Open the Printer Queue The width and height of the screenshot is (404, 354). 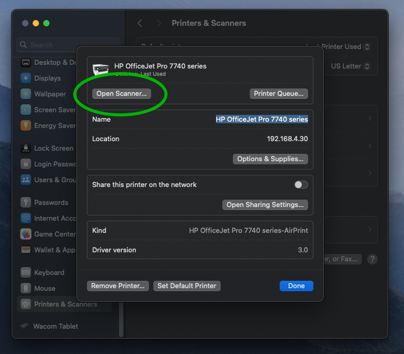pos(279,94)
